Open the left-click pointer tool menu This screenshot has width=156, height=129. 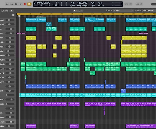pyautogui.click(x=75, y=11)
